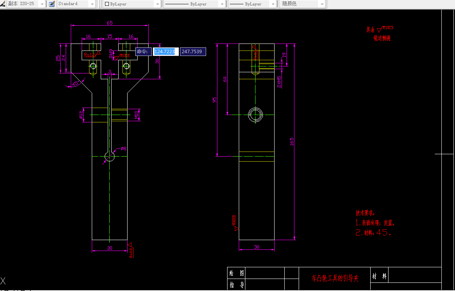
Task: Select the 19 dimension in side view
Action: [x=284, y=55]
